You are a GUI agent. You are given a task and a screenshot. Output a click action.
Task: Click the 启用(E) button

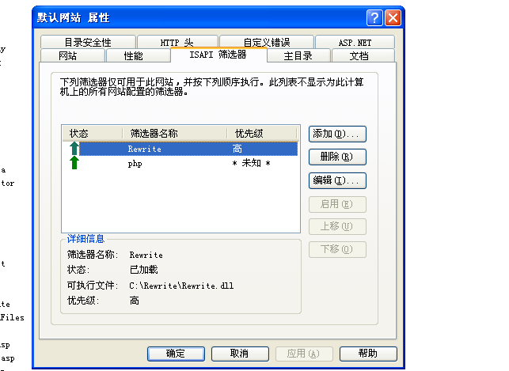tap(337, 204)
